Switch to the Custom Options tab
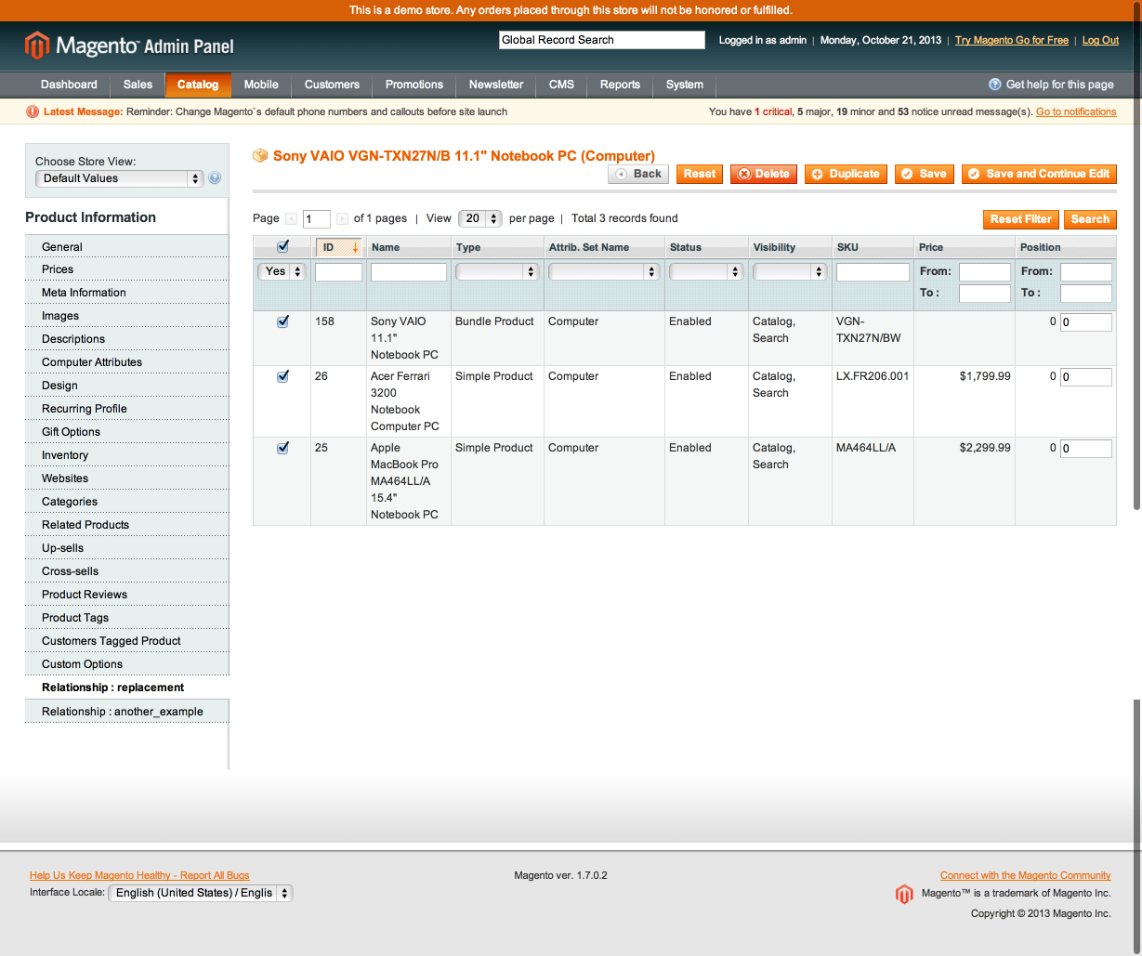Image resolution: width=1142 pixels, height=956 pixels. [127, 664]
